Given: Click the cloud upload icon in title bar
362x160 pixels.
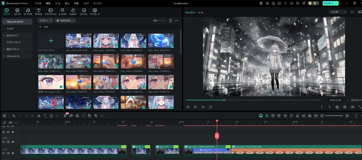Looking at the screenshot, I should pos(291,3).
